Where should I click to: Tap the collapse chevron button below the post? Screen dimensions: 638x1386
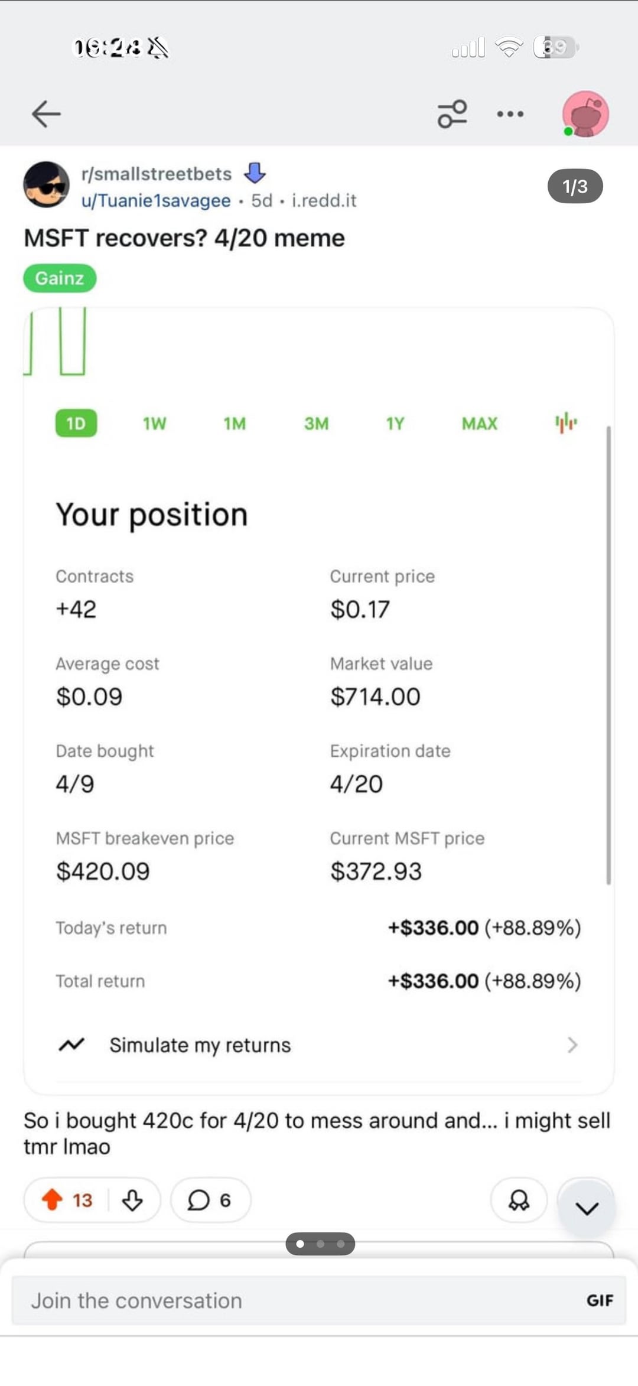click(x=587, y=1208)
